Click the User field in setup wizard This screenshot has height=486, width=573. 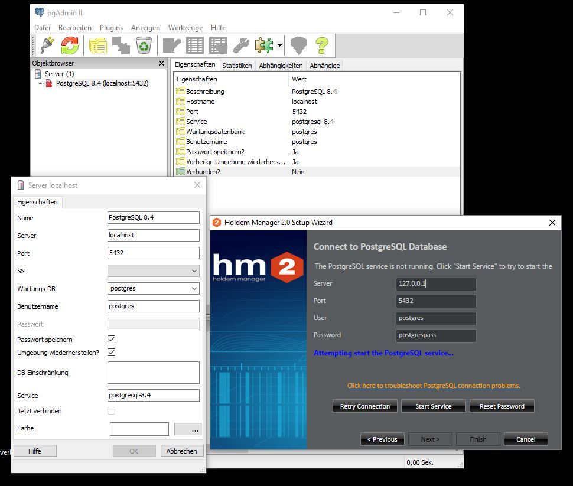436,318
